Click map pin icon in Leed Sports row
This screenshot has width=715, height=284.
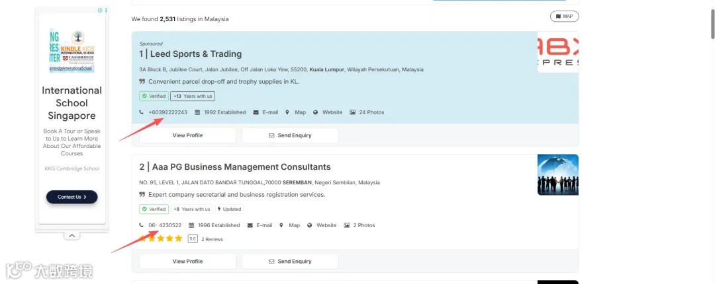pyautogui.click(x=287, y=112)
